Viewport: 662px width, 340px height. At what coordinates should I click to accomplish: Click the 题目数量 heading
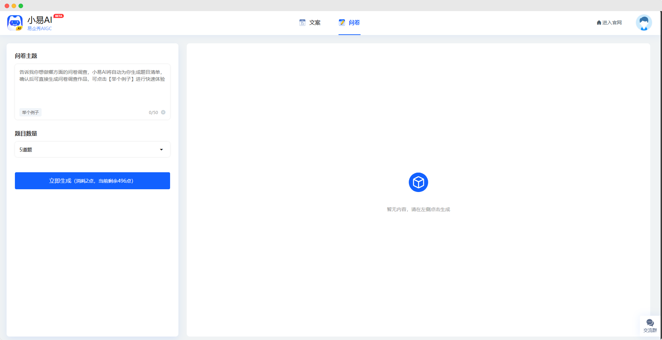click(26, 133)
